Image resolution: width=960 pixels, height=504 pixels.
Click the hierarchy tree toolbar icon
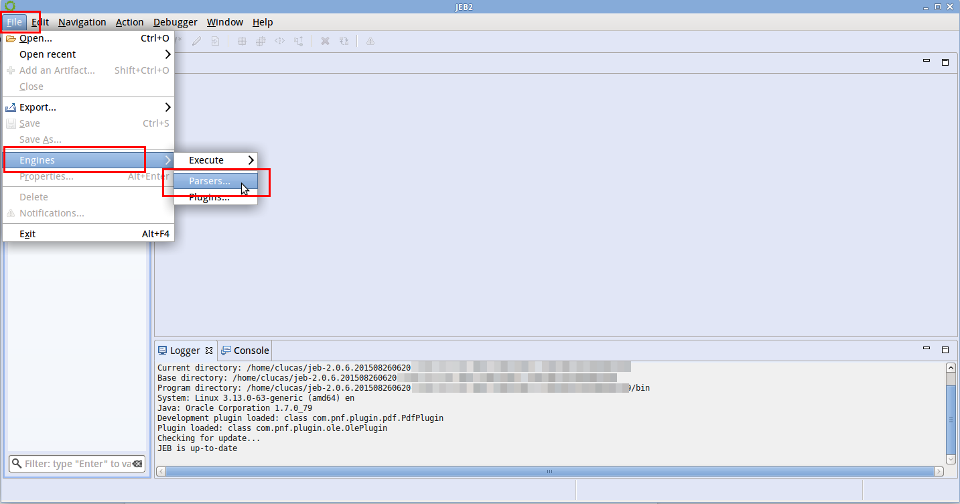click(299, 41)
